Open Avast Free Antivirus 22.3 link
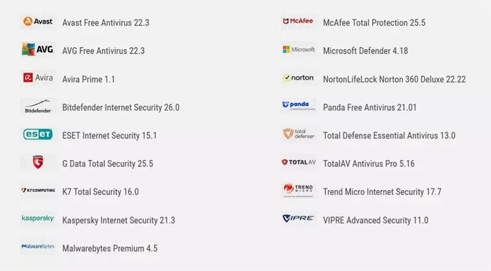This screenshot has height=271, width=491. [x=106, y=23]
